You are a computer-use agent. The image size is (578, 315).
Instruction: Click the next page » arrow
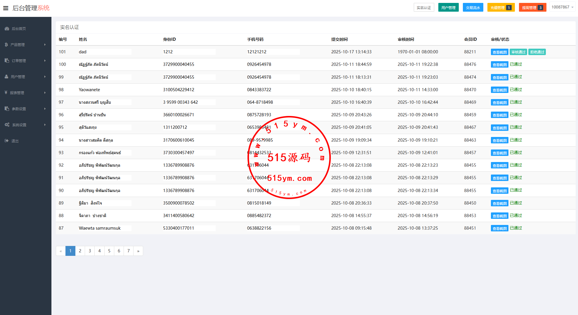point(138,251)
